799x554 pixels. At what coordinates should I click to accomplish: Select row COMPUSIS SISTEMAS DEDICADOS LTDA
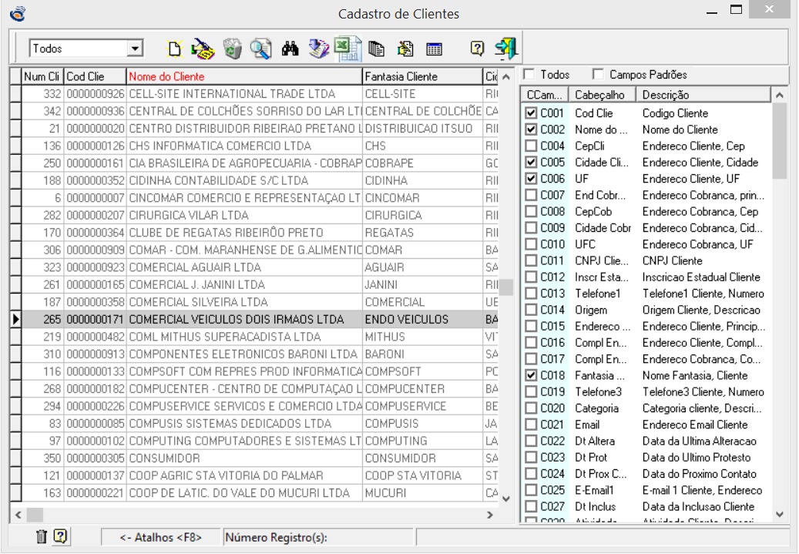(x=253, y=424)
